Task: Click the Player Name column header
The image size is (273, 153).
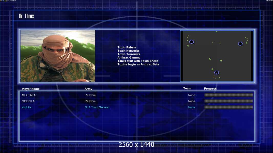Action: pos(31,89)
